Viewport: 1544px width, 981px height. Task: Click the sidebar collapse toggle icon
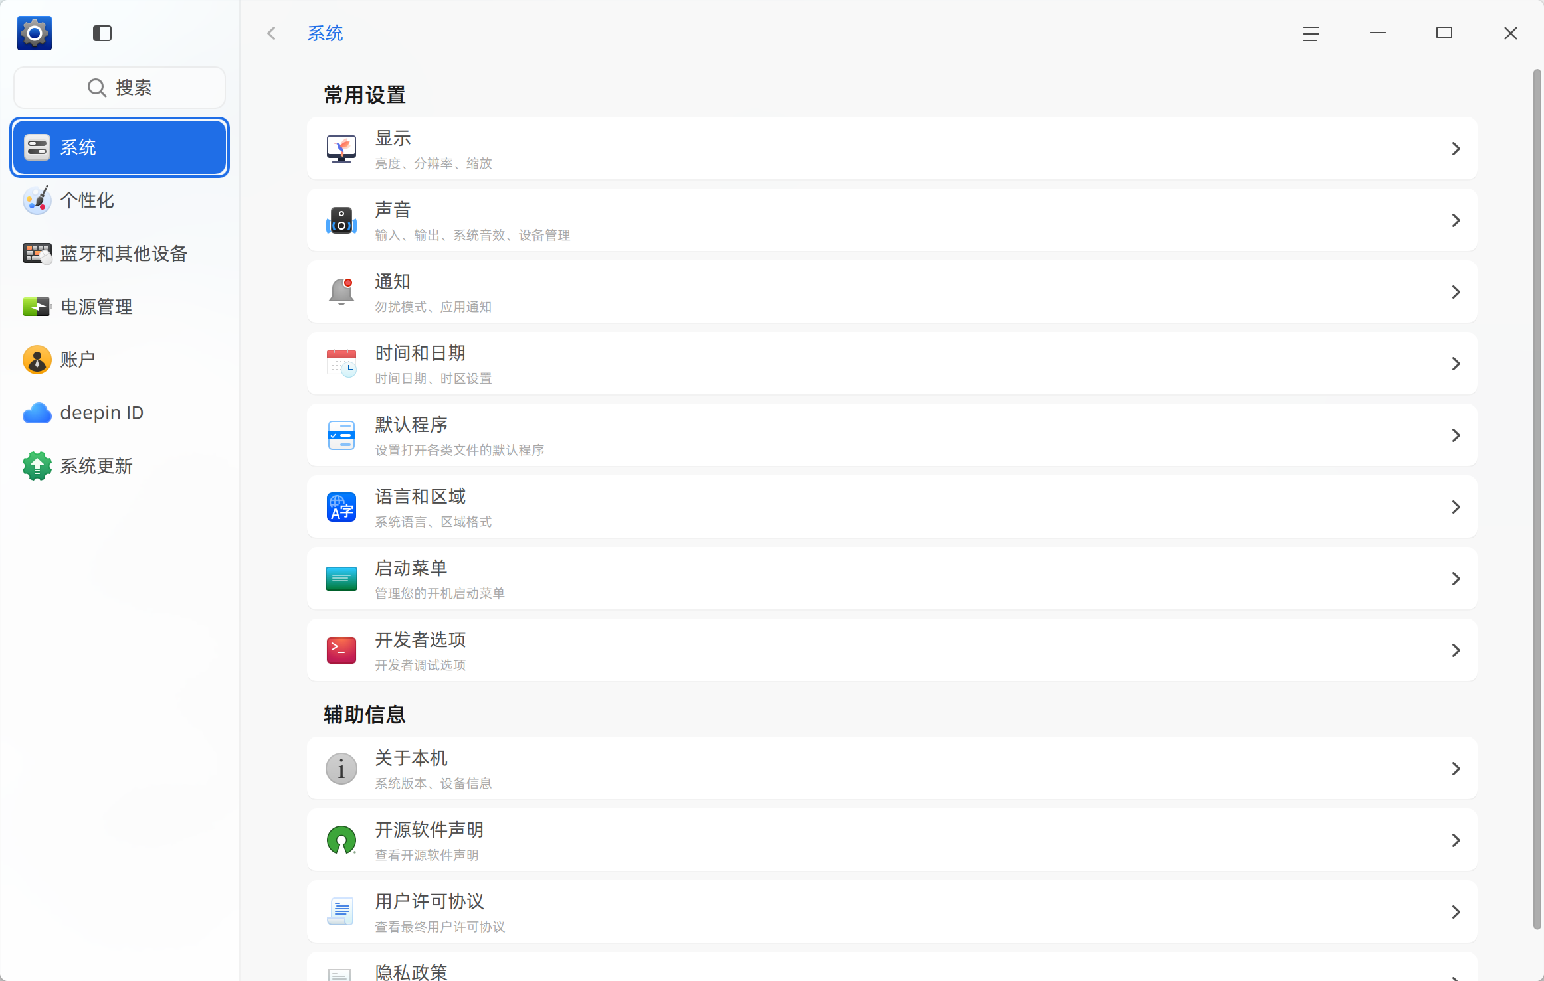[x=102, y=33]
